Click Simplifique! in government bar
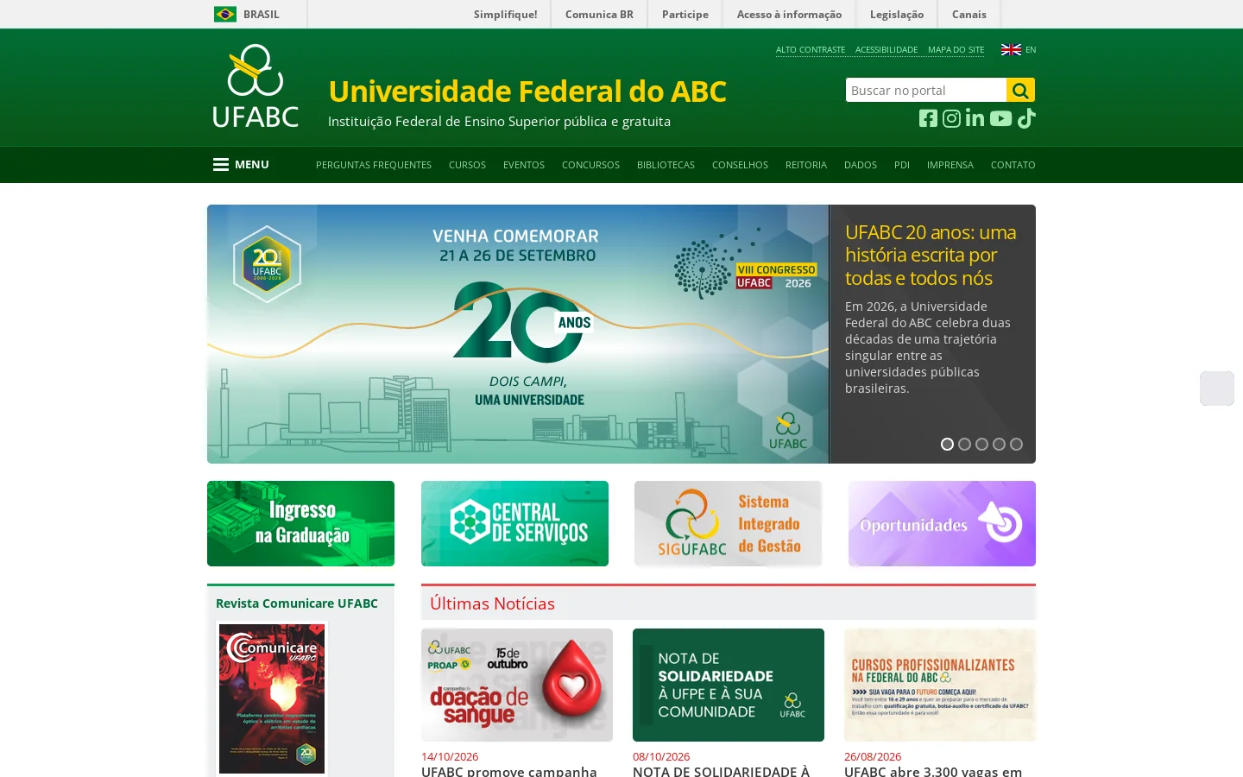Image resolution: width=1243 pixels, height=777 pixels. 505,14
